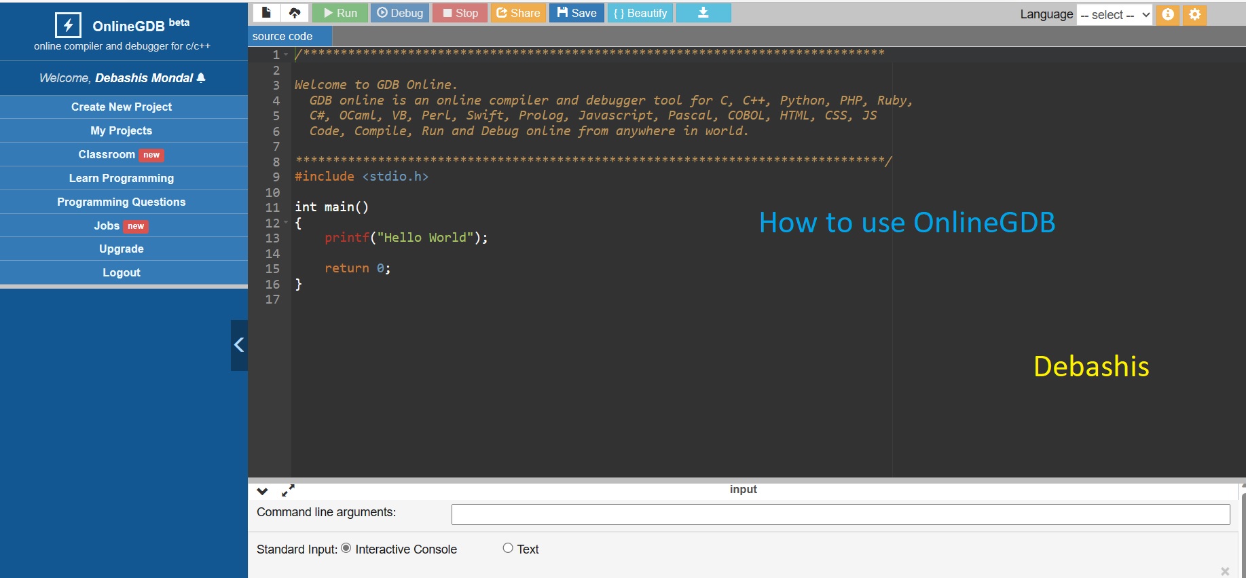Create a new file using the toolbar icon
This screenshot has width=1246, height=578.
(266, 13)
